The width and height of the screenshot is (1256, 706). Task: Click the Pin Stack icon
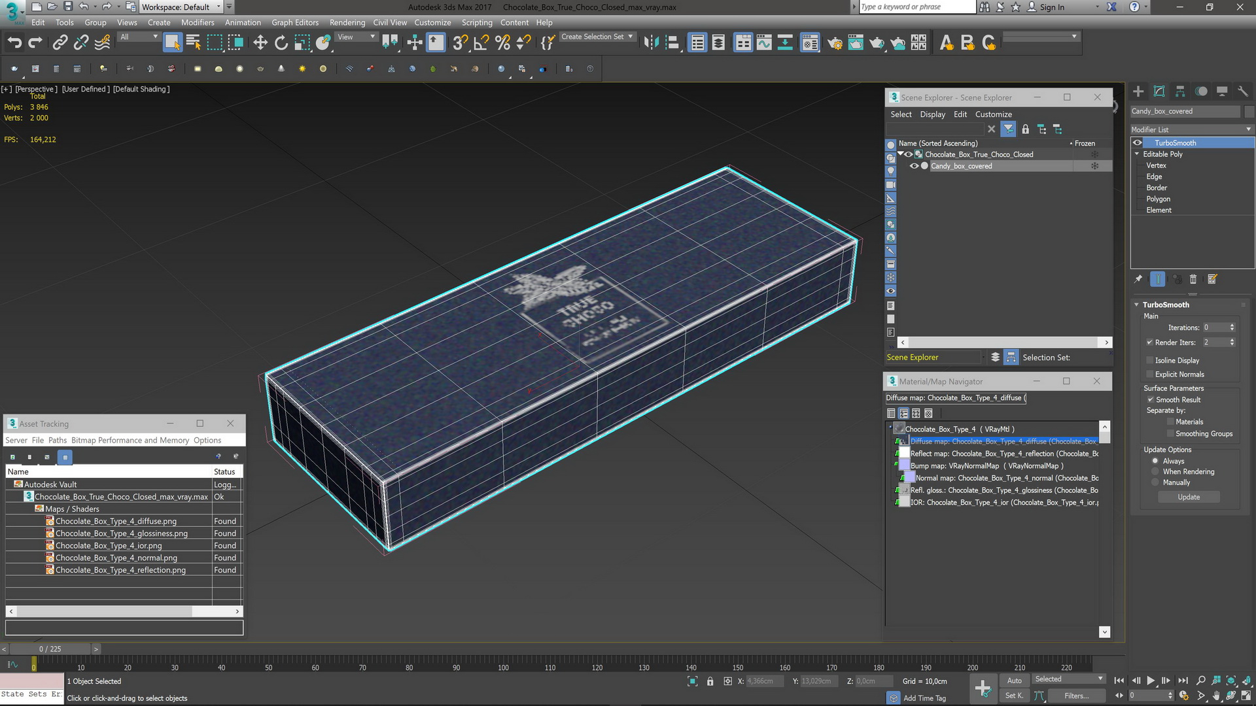click(1138, 279)
